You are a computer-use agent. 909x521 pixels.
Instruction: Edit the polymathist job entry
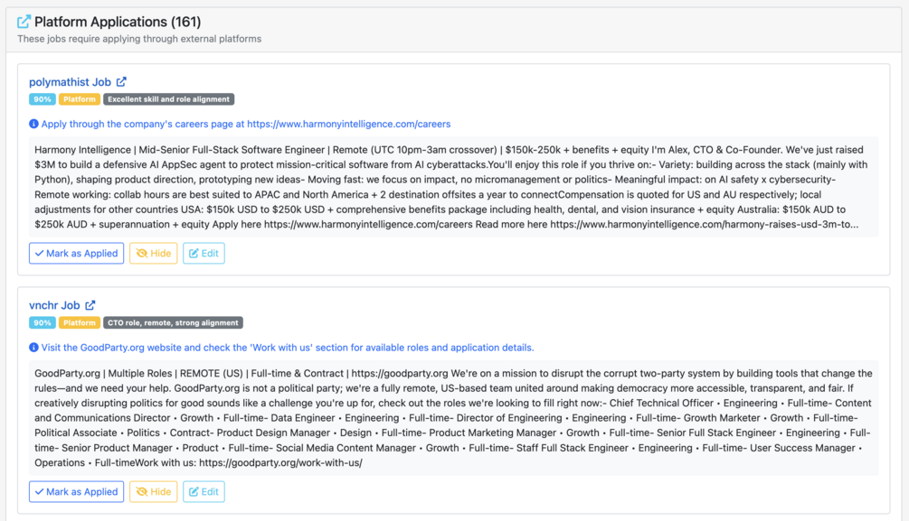204,254
